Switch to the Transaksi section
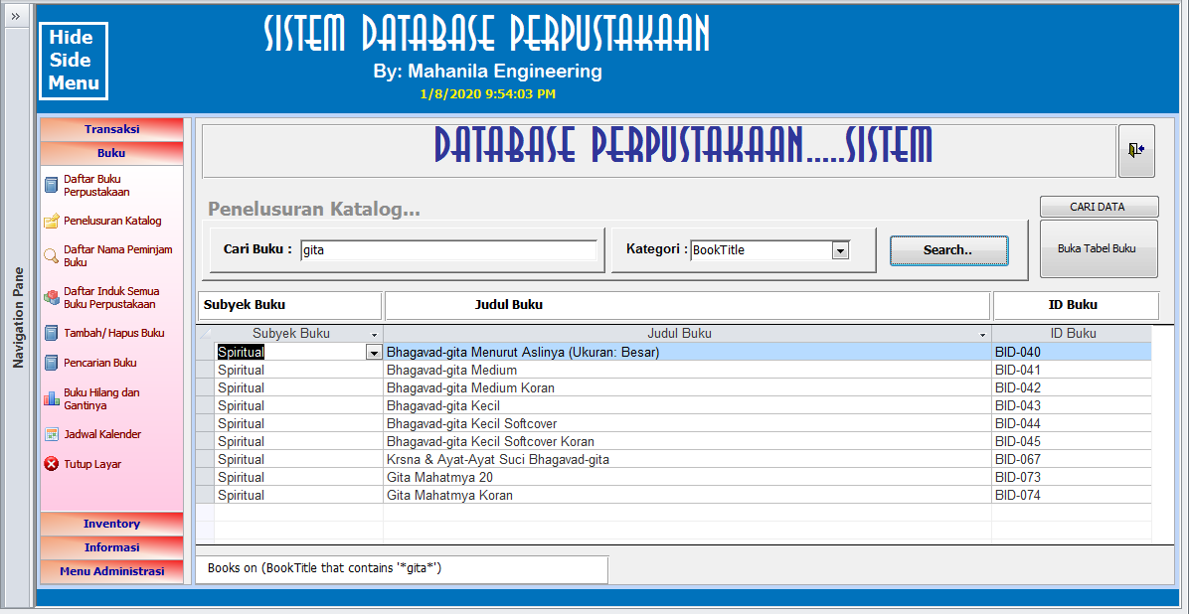Screen dimensions: 1189x614 coord(110,128)
